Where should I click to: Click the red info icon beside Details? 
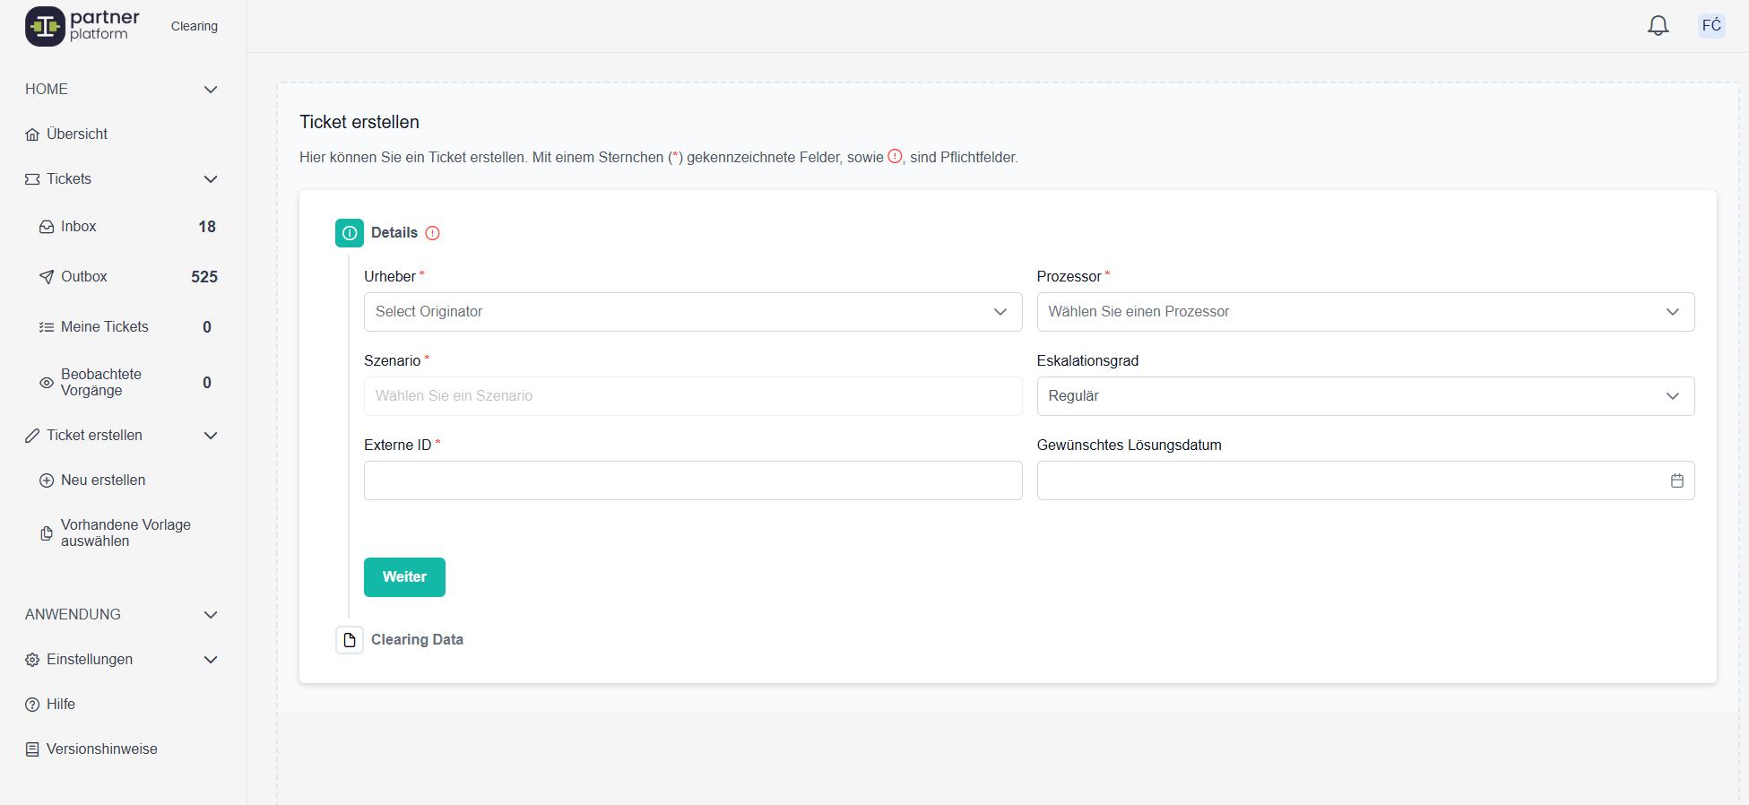pos(432,233)
